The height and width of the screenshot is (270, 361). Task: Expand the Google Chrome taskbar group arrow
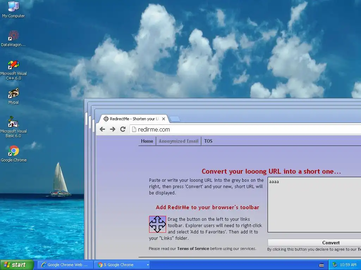(x=148, y=265)
